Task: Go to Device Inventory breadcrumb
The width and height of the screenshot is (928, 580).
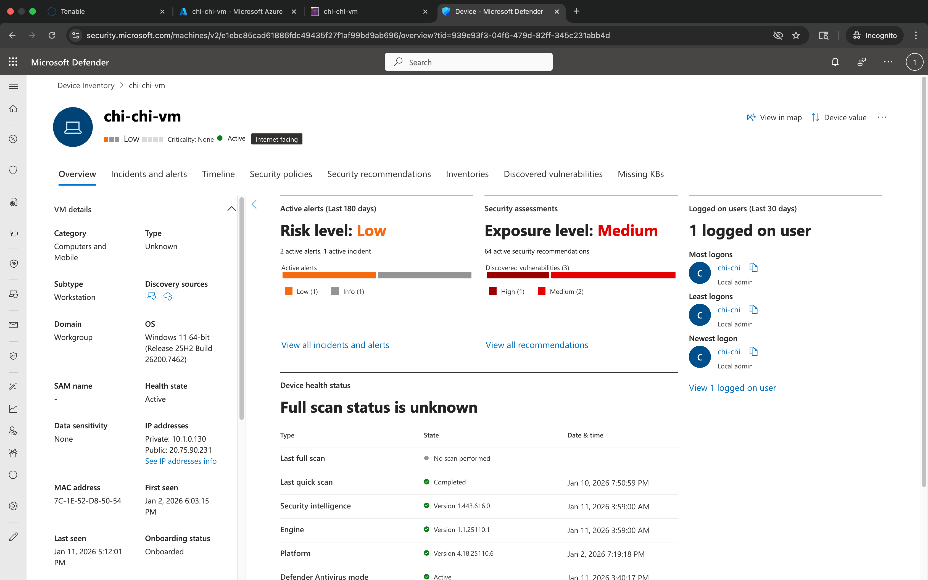Action: pos(86,86)
